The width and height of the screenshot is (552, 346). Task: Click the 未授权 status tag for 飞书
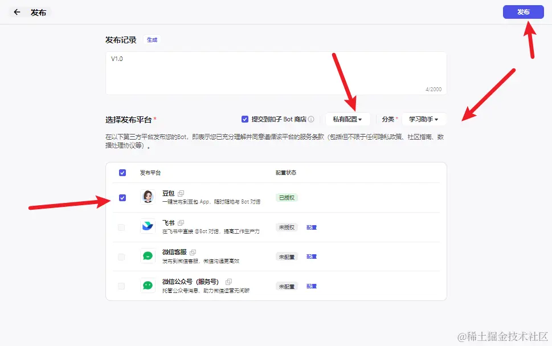pos(287,227)
